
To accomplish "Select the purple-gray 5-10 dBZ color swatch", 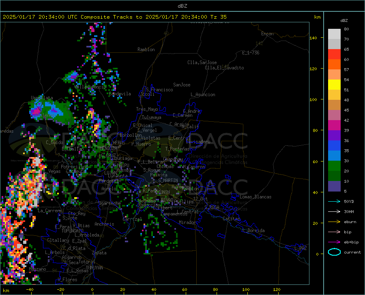I will [334, 186].
